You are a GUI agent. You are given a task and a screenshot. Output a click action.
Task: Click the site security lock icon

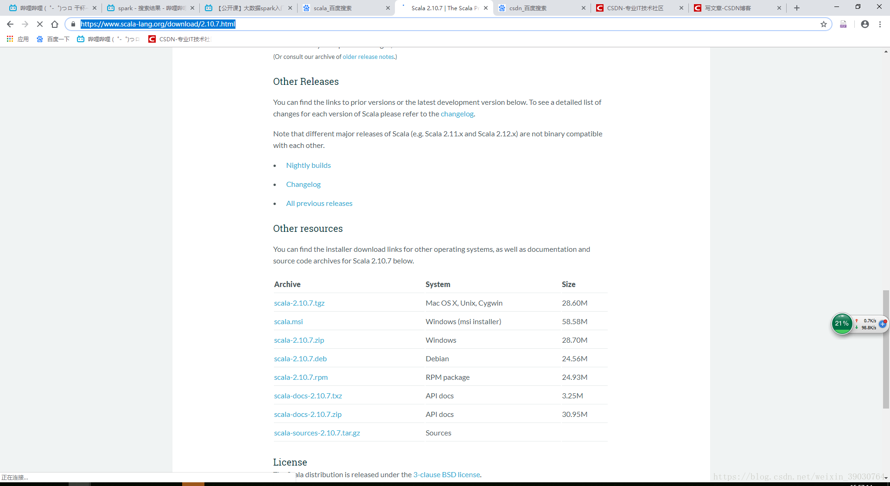click(73, 24)
